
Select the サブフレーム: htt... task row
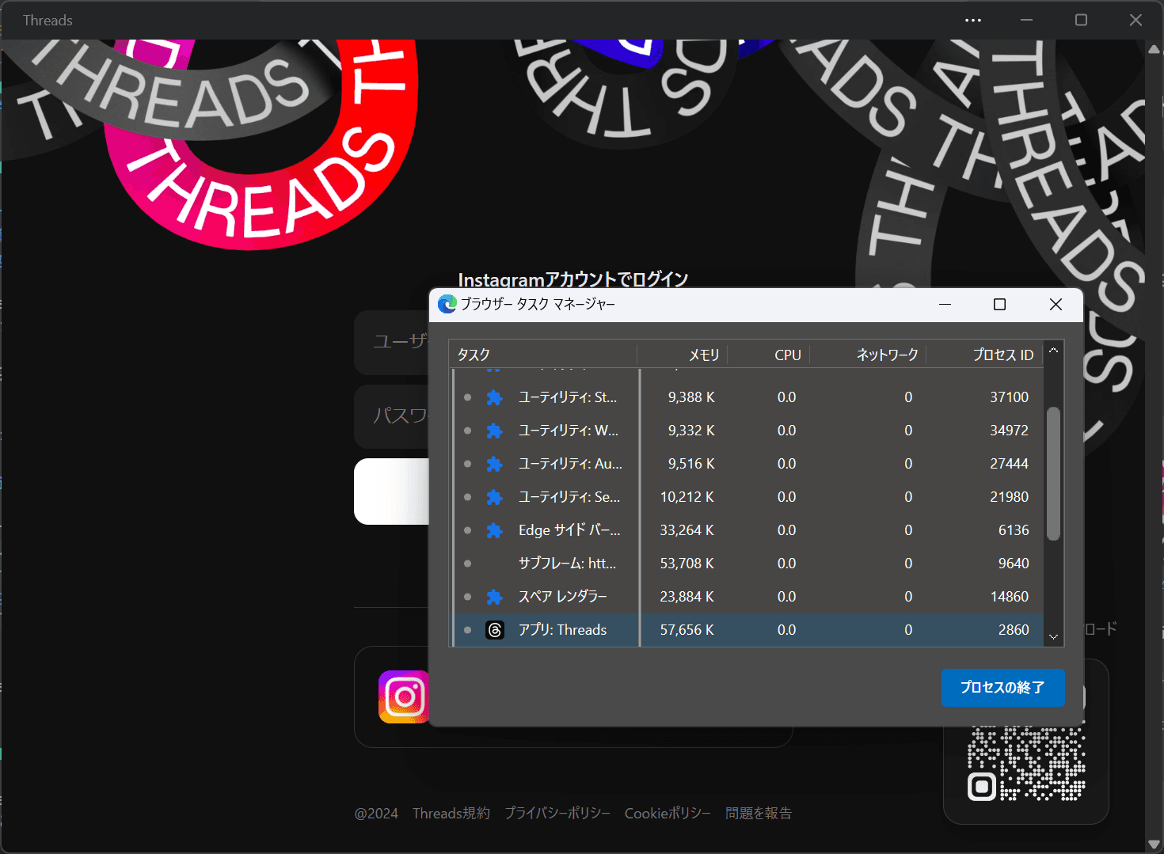[747, 564]
